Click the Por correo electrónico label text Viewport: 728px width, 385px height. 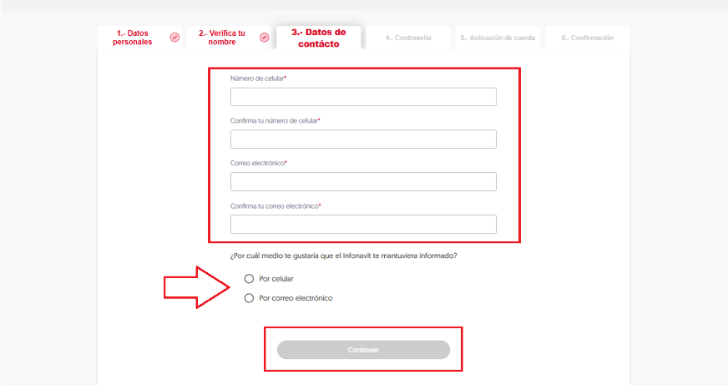(296, 298)
